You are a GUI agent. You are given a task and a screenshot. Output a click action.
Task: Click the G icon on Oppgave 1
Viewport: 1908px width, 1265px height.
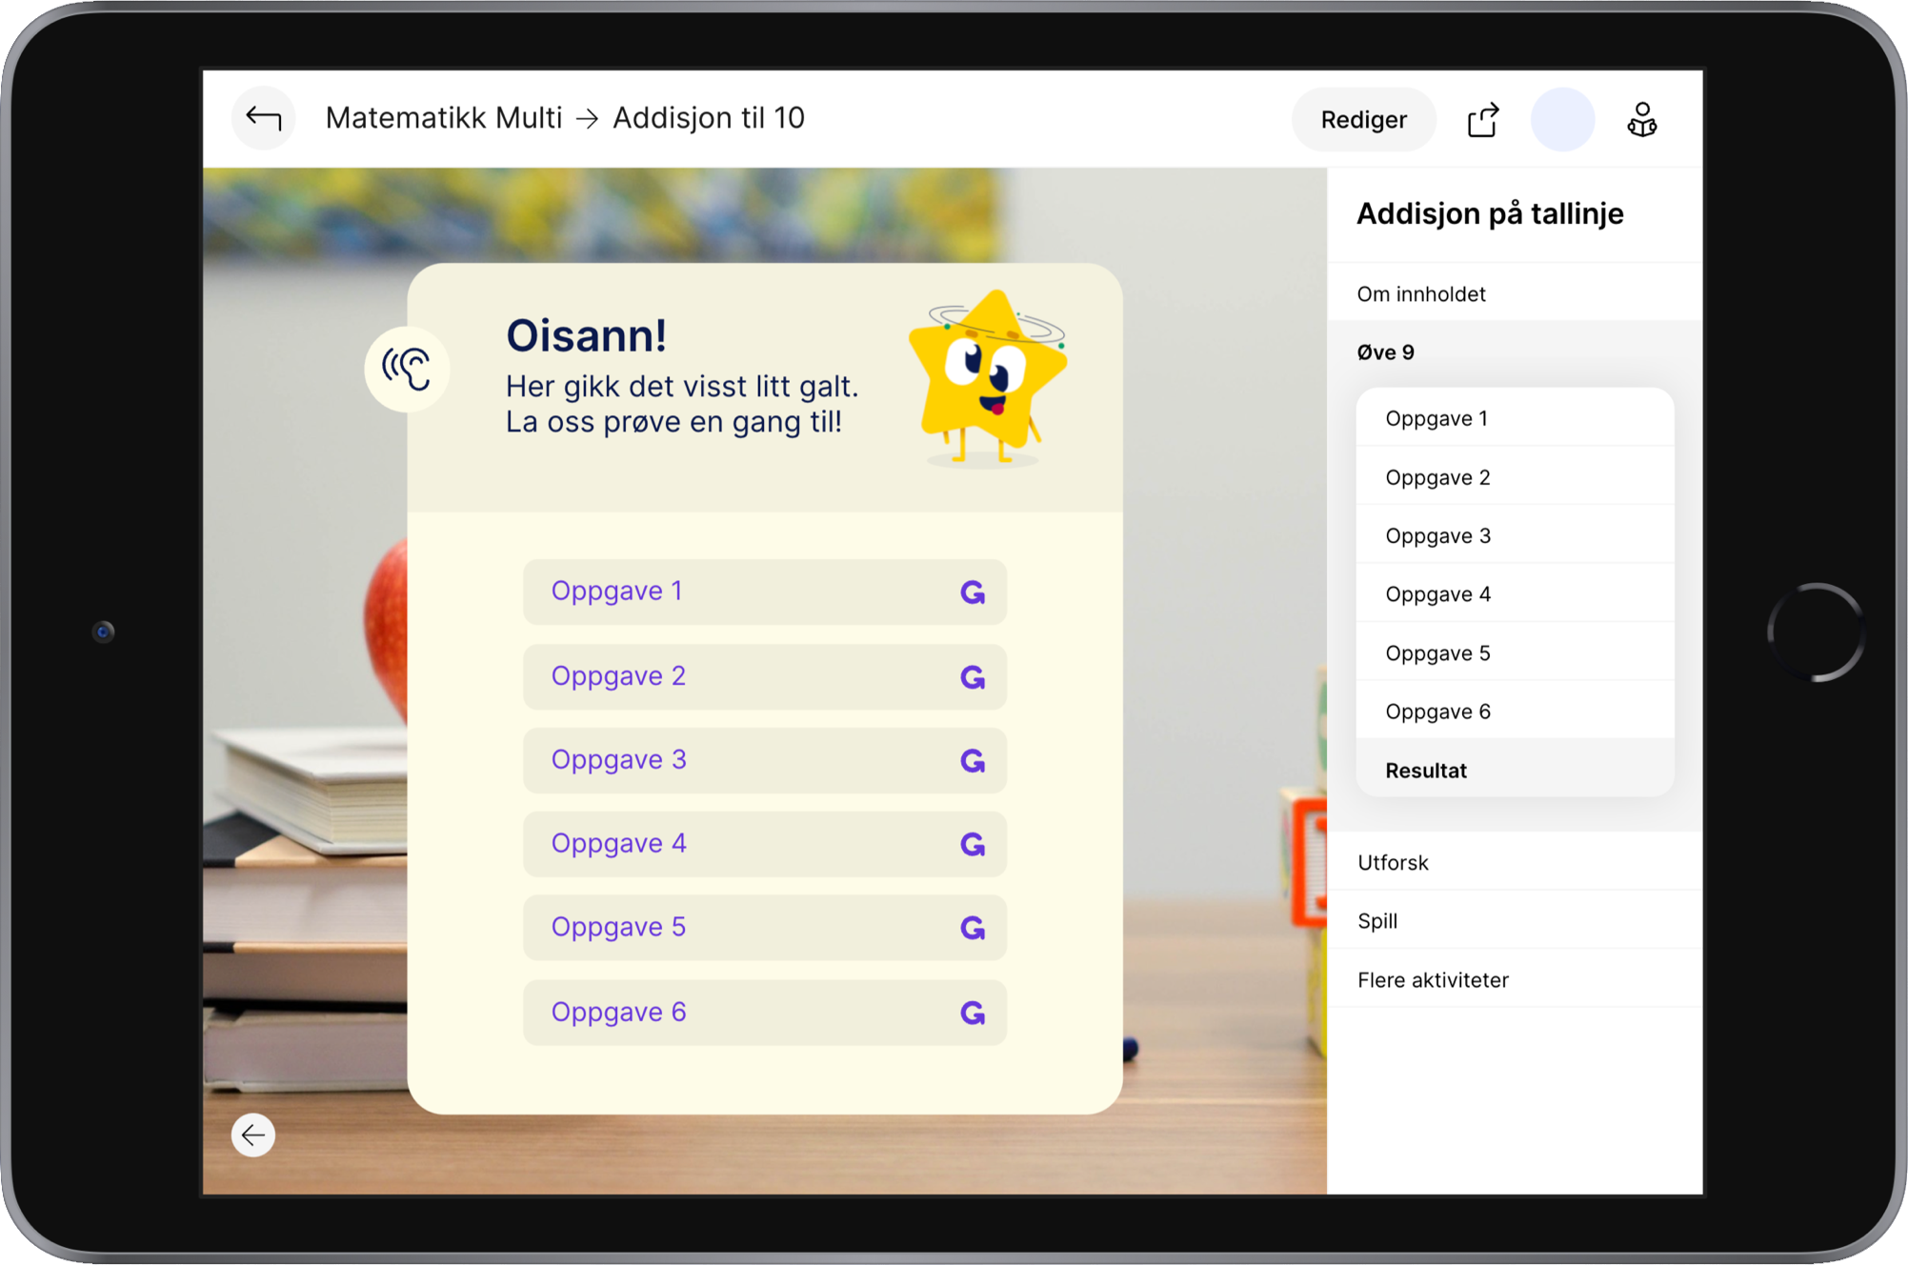coord(972,592)
